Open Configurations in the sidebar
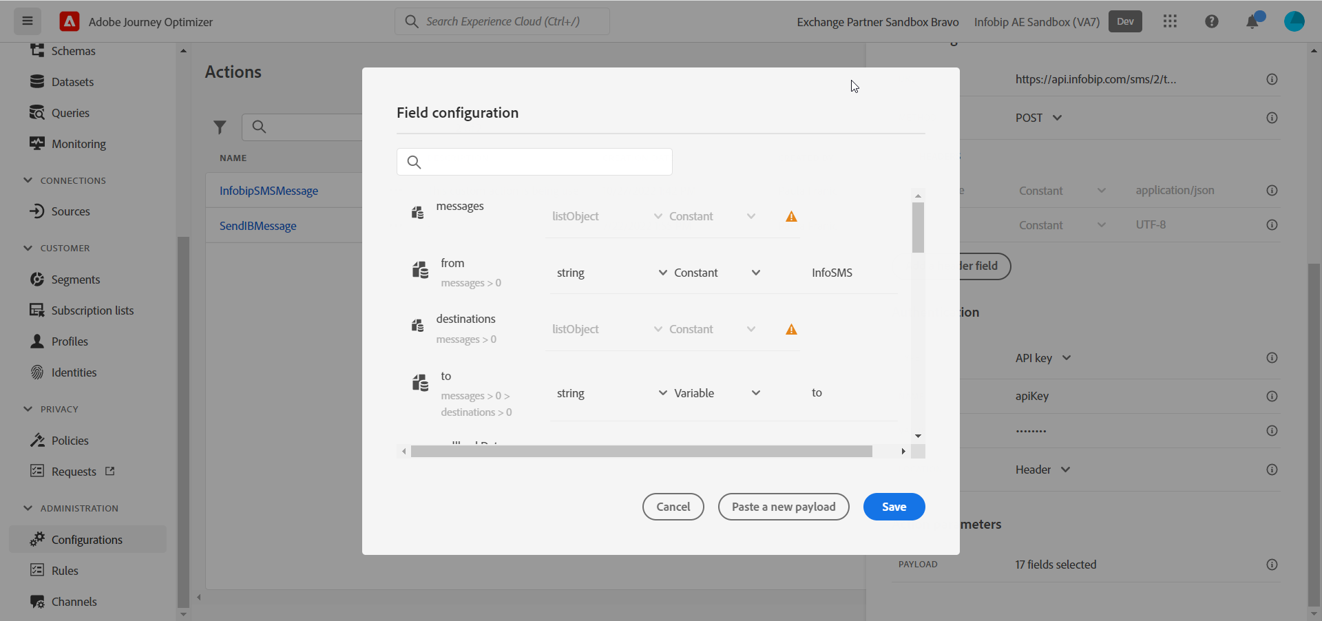The height and width of the screenshot is (621, 1322). pyautogui.click(x=87, y=540)
